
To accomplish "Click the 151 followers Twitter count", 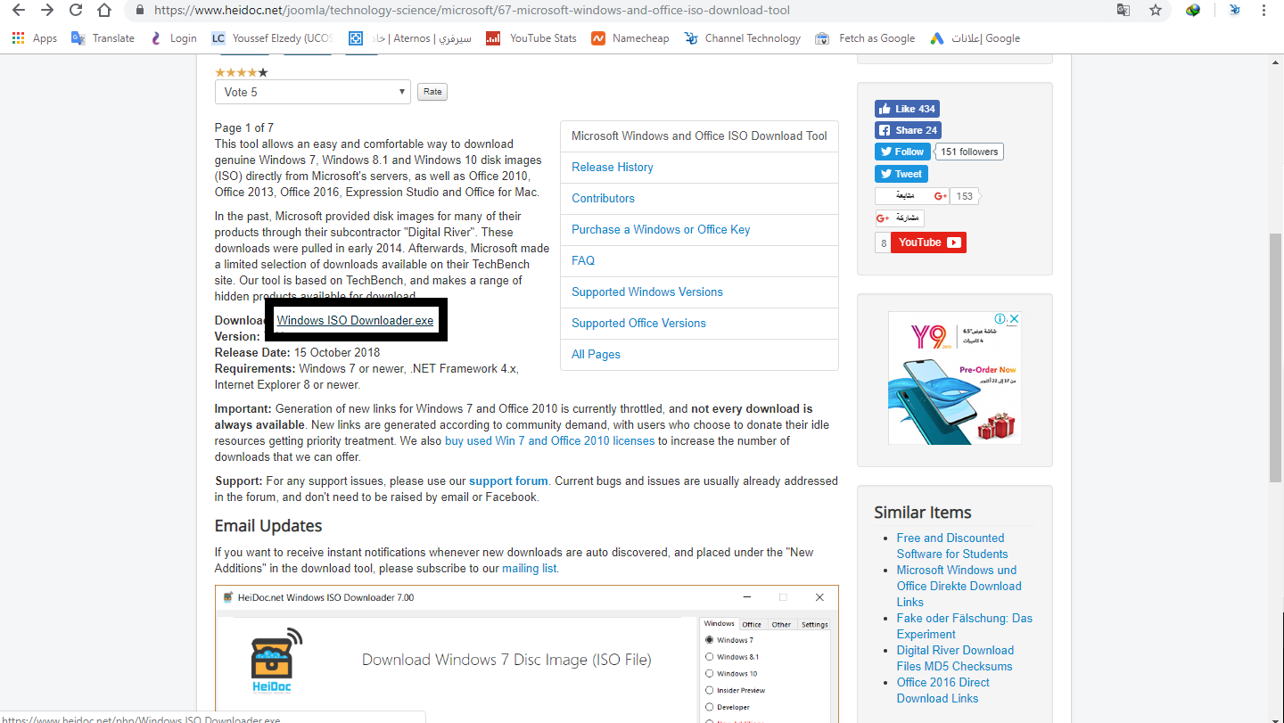I will [x=969, y=152].
